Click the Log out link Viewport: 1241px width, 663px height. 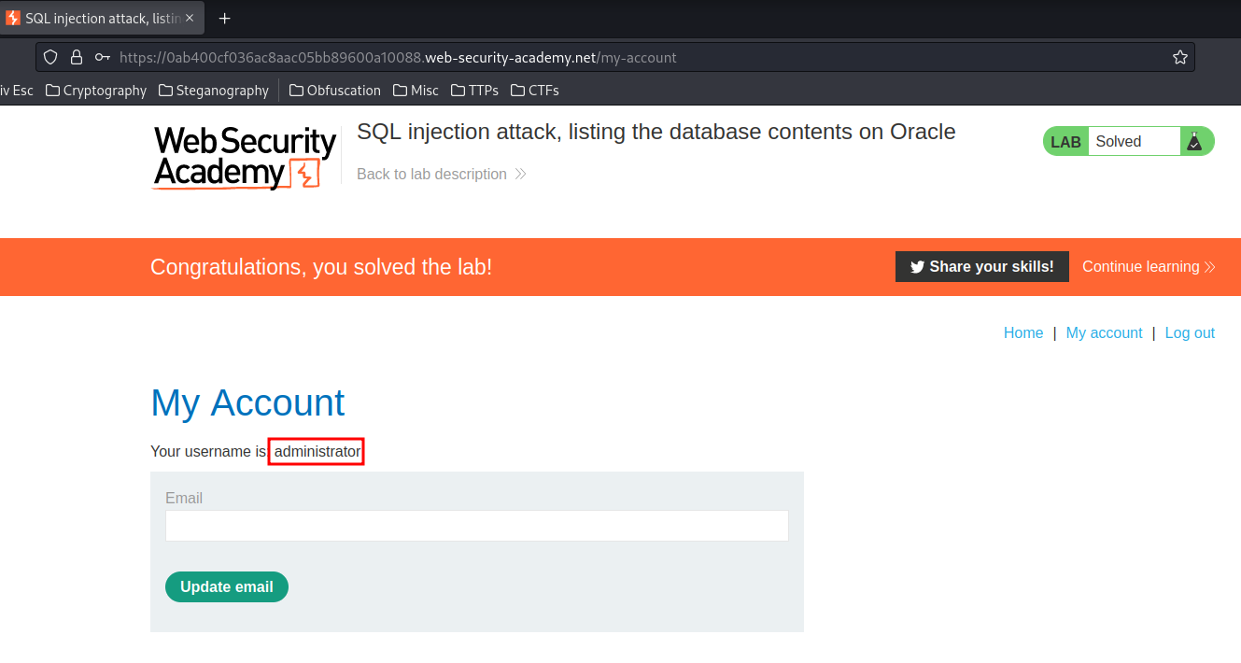(1190, 333)
